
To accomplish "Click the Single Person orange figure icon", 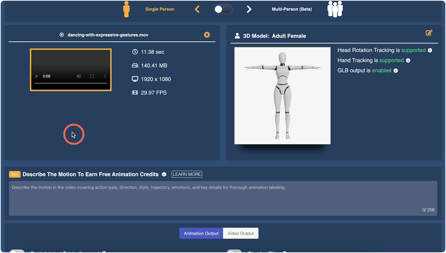I will (x=126, y=9).
